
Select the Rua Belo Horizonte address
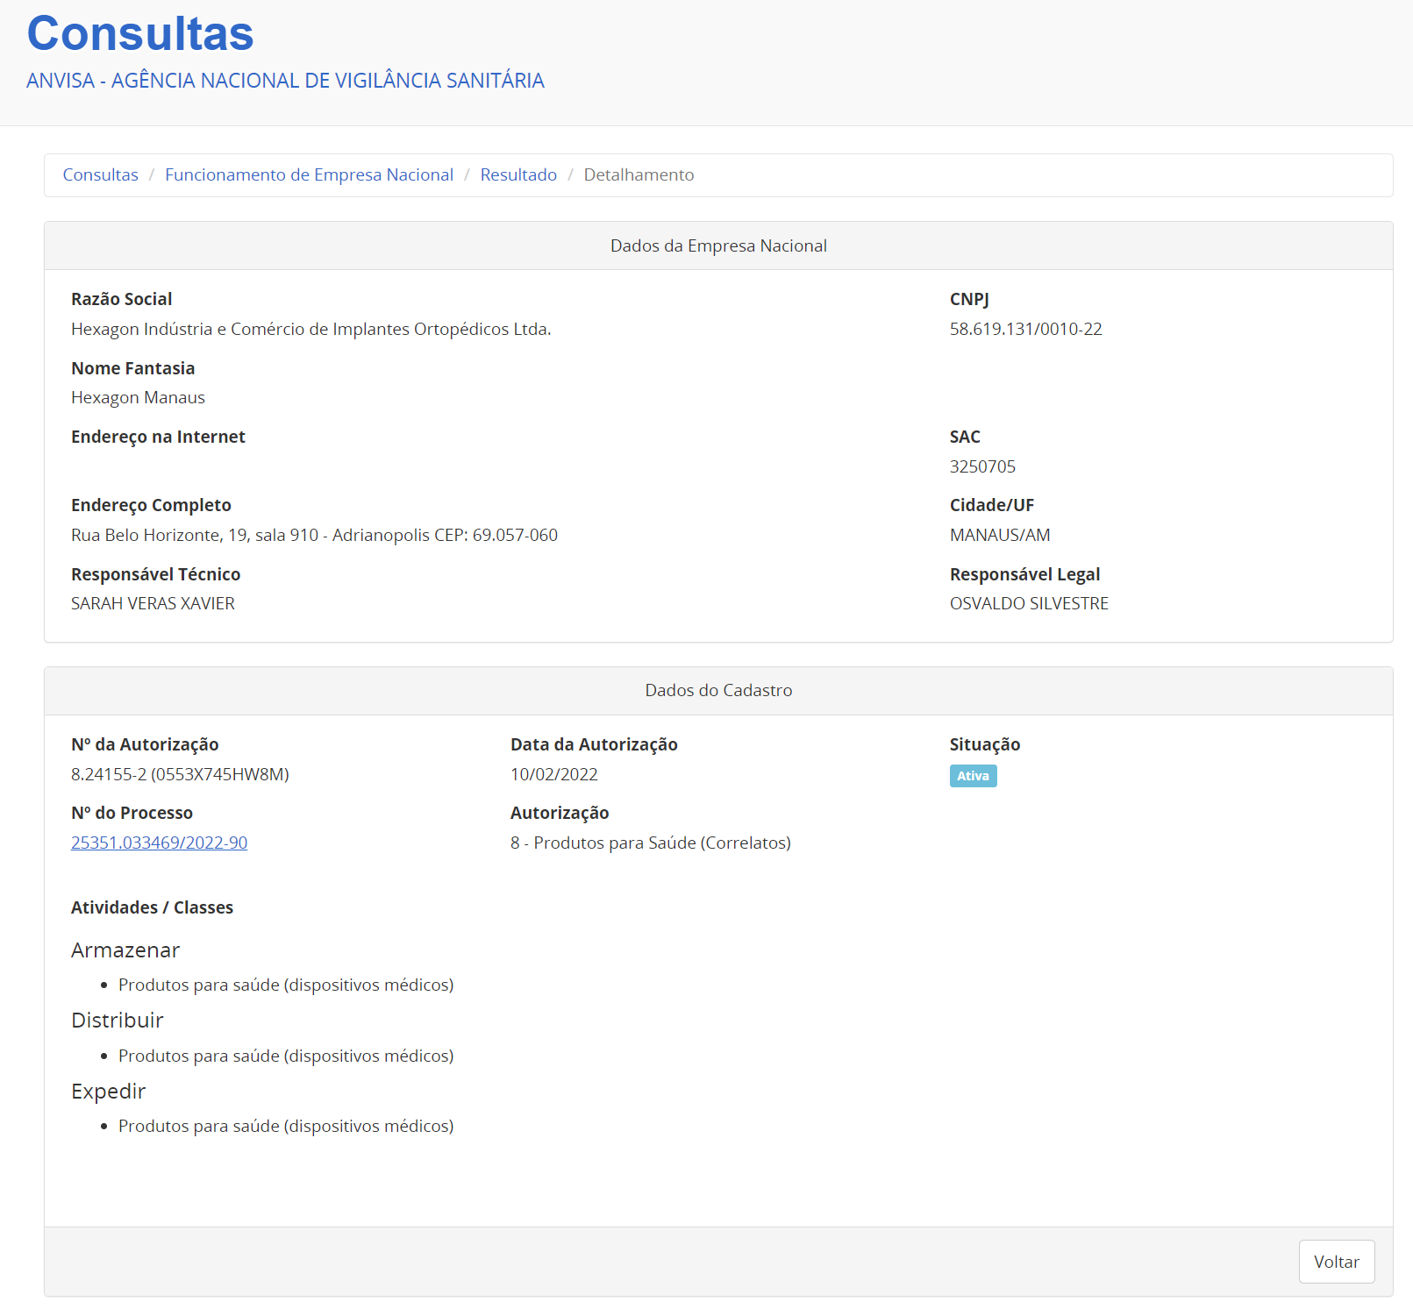pyautogui.click(x=314, y=535)
